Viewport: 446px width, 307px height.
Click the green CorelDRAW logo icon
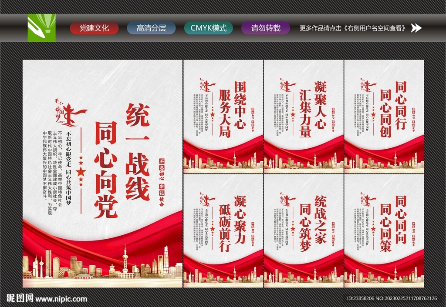pyautogui.click(x=42, y=28)
